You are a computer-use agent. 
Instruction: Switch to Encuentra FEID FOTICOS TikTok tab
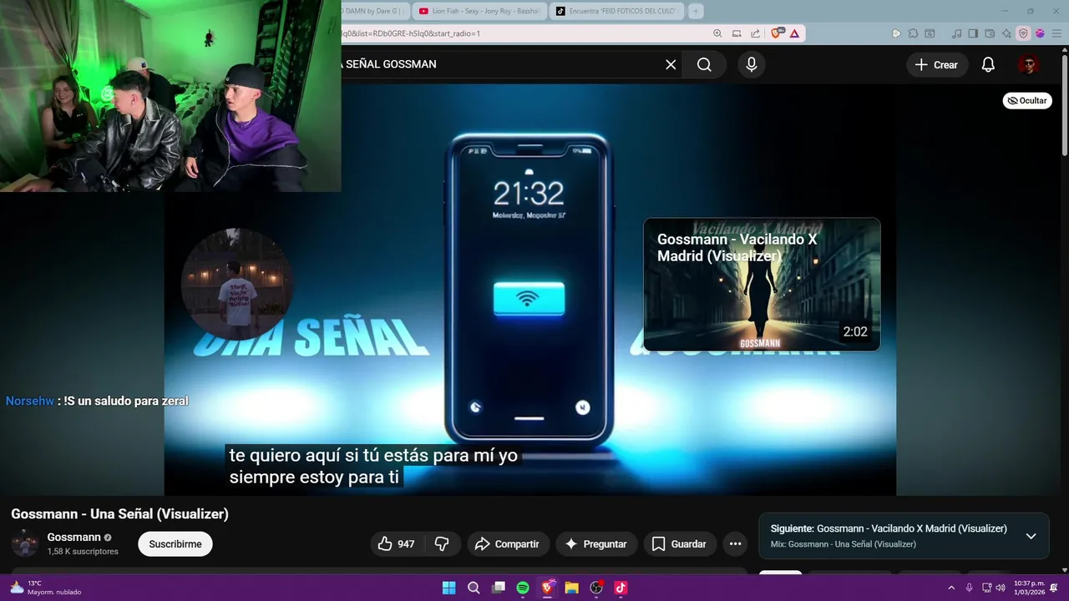click(616, 11)
